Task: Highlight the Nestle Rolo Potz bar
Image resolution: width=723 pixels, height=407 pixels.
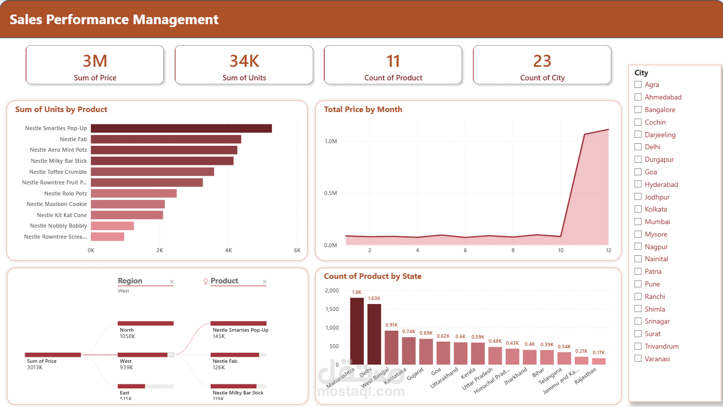Action: 134,193
